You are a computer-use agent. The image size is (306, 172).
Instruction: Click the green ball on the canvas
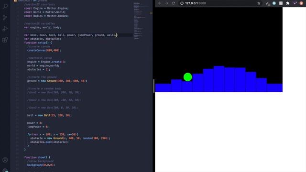(188, 77)
